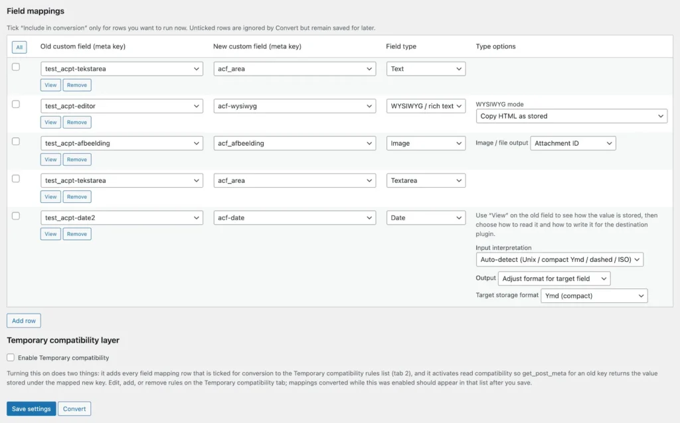This screenshot has width=680, height=423.
Task: Click the Add row button
Action: pos(24,321)
